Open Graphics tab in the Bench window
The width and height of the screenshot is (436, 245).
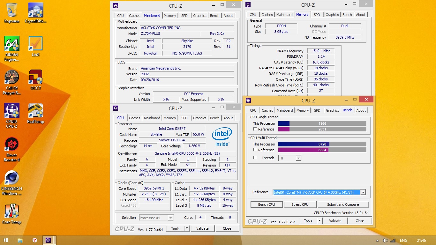click(x=333, y=110)
